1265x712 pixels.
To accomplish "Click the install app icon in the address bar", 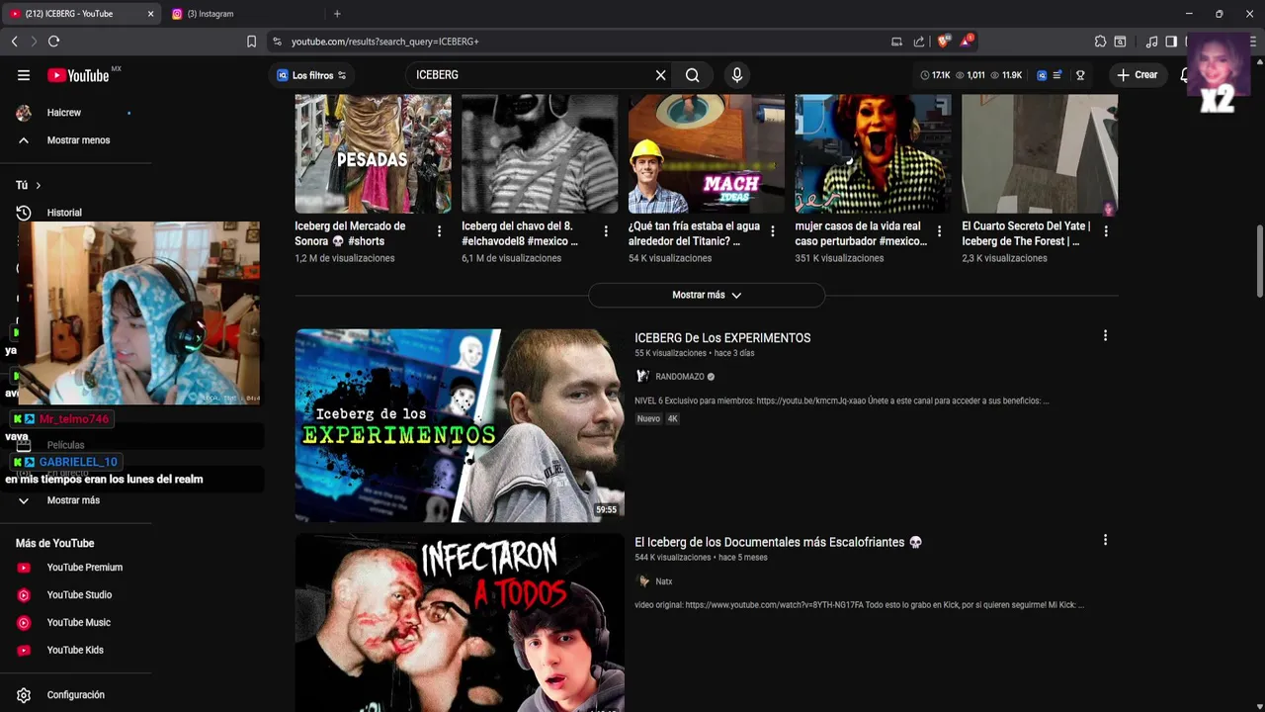I will (x=896, y=42).
